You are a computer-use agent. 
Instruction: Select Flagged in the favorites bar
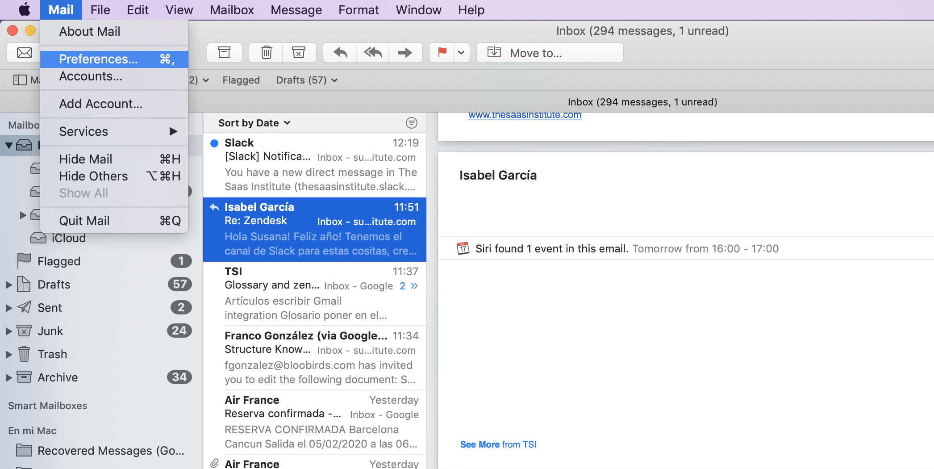[x=241, y=80]
